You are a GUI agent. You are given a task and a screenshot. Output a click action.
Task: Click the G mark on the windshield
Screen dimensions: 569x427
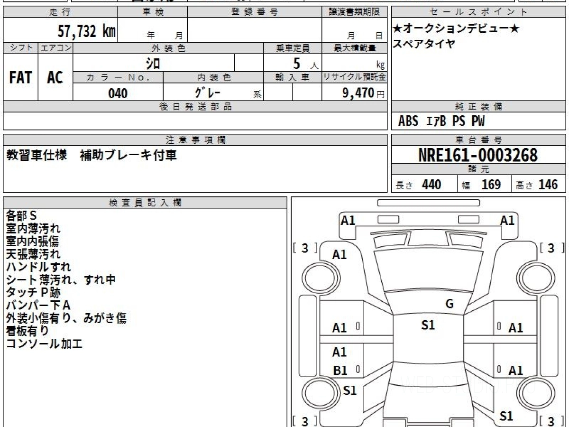[450, 304]
